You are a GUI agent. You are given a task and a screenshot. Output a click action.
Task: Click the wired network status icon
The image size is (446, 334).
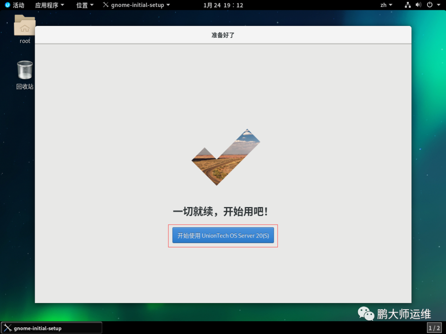pos(408,5)
